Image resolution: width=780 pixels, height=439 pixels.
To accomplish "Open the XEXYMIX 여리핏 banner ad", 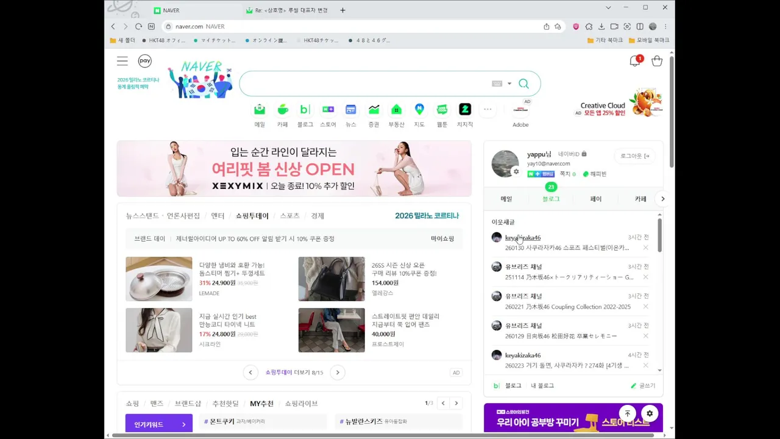I will coord(294,169).
